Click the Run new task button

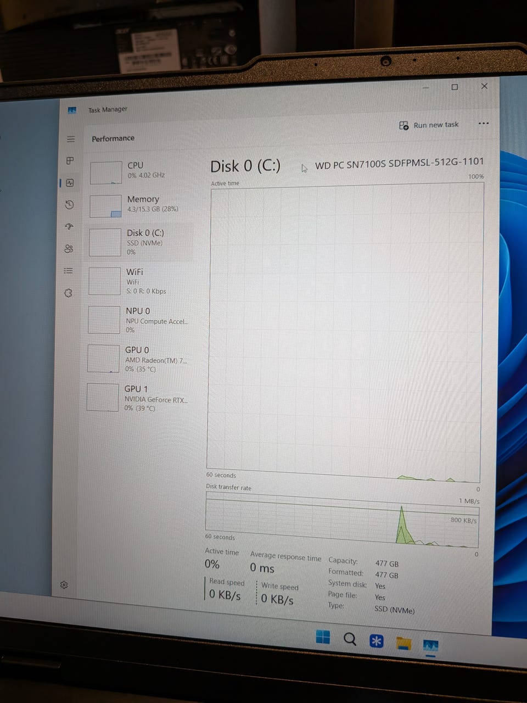tap(429, 125)
